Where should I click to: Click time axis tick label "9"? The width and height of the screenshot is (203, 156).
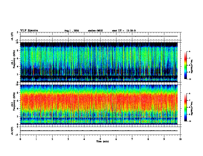click(x=164, y=139)
